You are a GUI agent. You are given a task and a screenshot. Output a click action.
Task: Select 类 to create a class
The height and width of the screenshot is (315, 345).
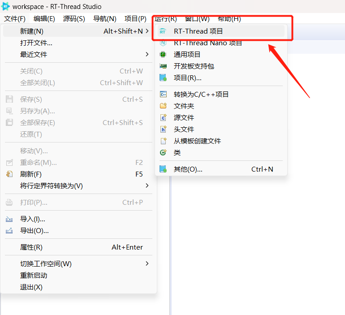221,152
